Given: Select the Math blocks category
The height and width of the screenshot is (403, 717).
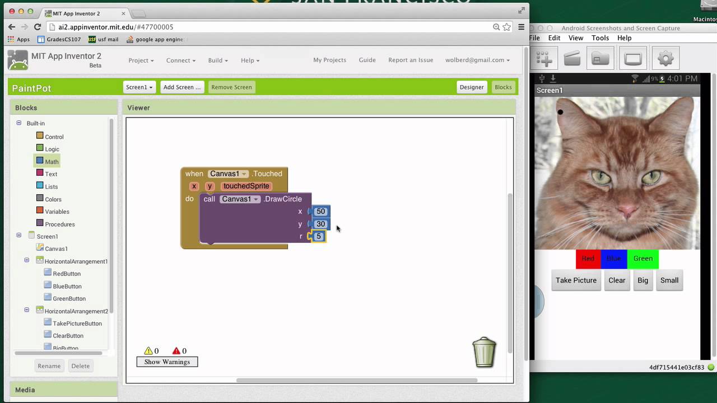Looking at the screenshot, I should coord(52,162).
